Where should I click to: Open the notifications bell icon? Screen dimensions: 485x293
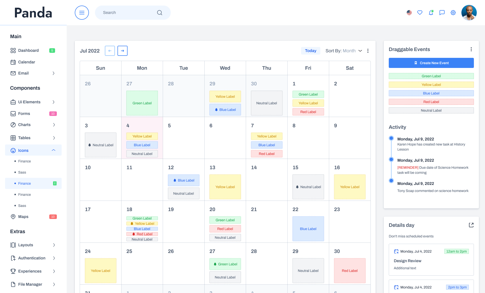[x=431, y=13]
